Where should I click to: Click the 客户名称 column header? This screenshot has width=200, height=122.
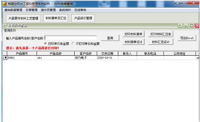(x=86, y=53)
